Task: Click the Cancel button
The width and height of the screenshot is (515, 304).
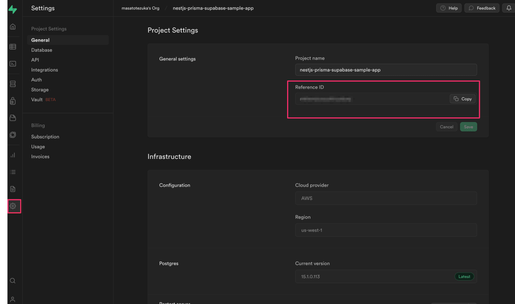Action: point(447,127)
